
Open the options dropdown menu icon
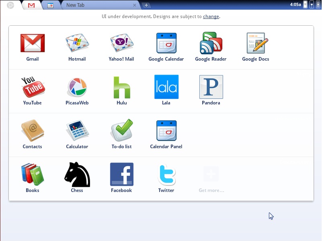coord(318,4)
